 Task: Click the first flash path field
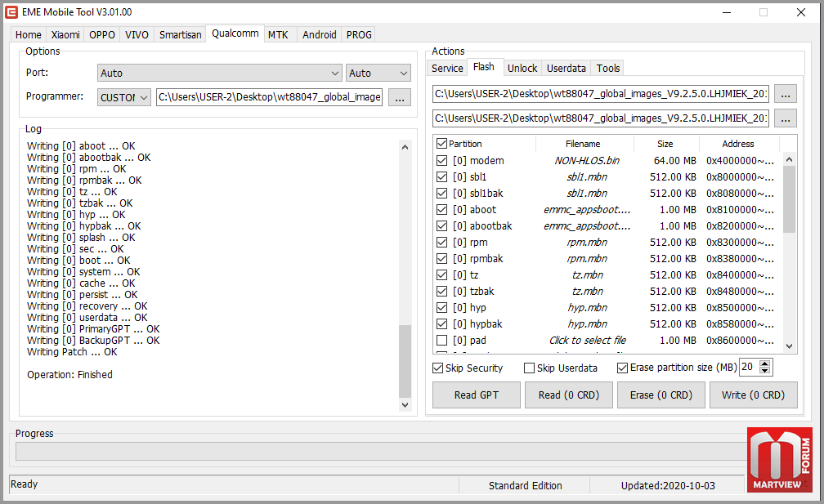point(601,94)
